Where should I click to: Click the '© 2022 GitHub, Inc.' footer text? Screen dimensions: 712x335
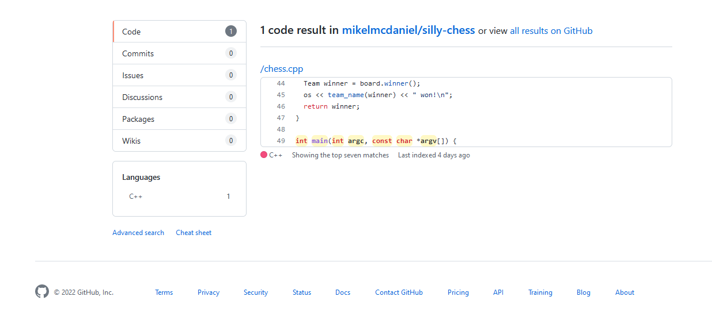[x=84, y=292]
